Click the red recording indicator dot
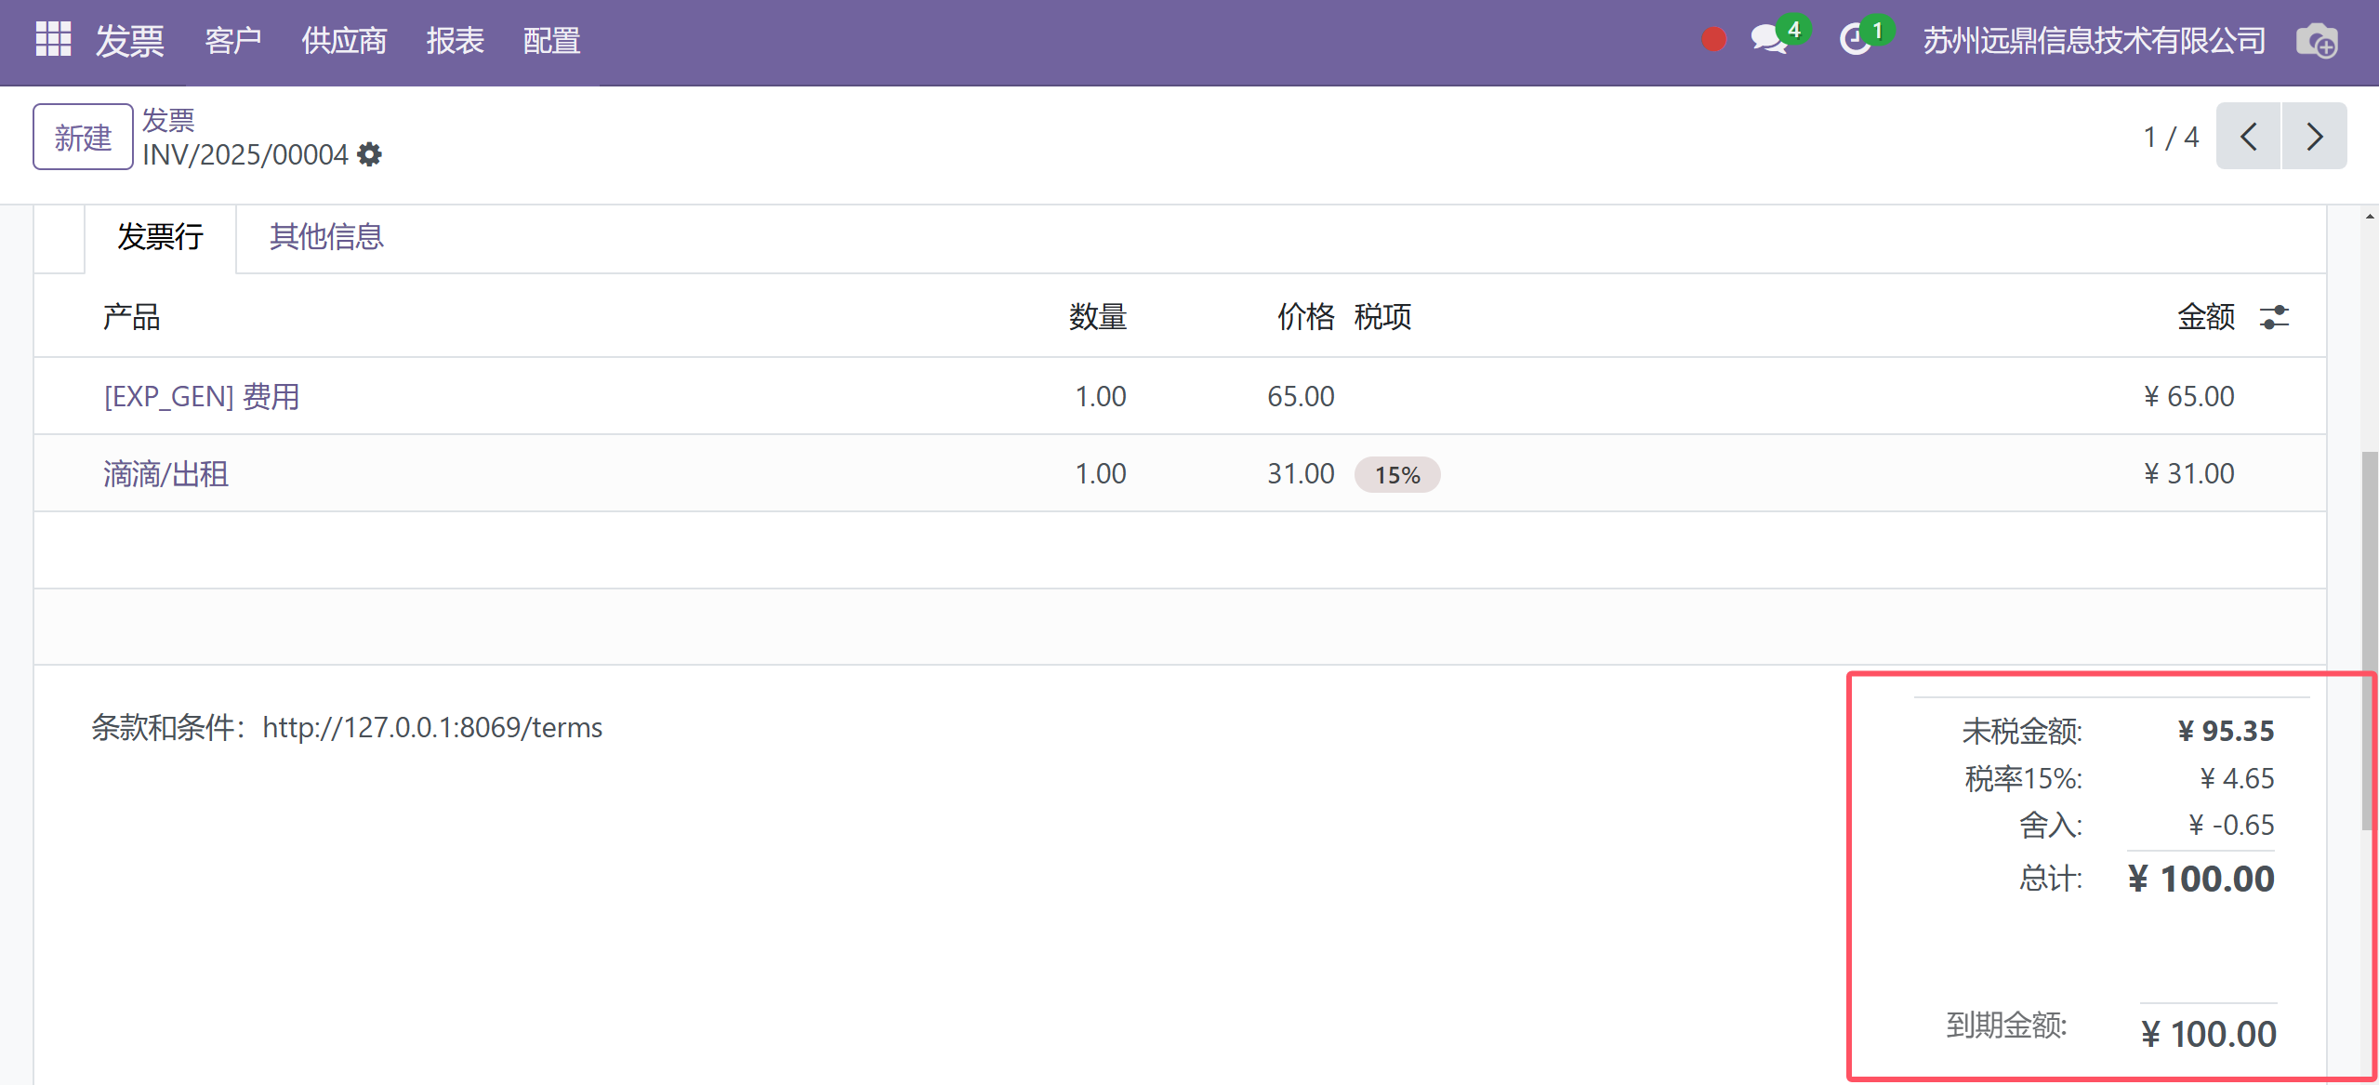 [x=1713, y=40]
